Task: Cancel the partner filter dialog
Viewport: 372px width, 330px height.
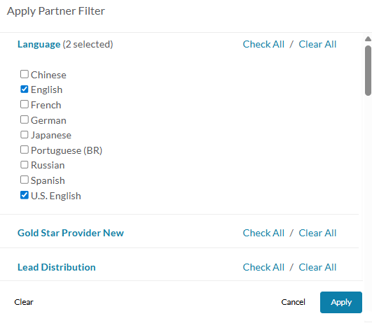Action: [293, 302]
